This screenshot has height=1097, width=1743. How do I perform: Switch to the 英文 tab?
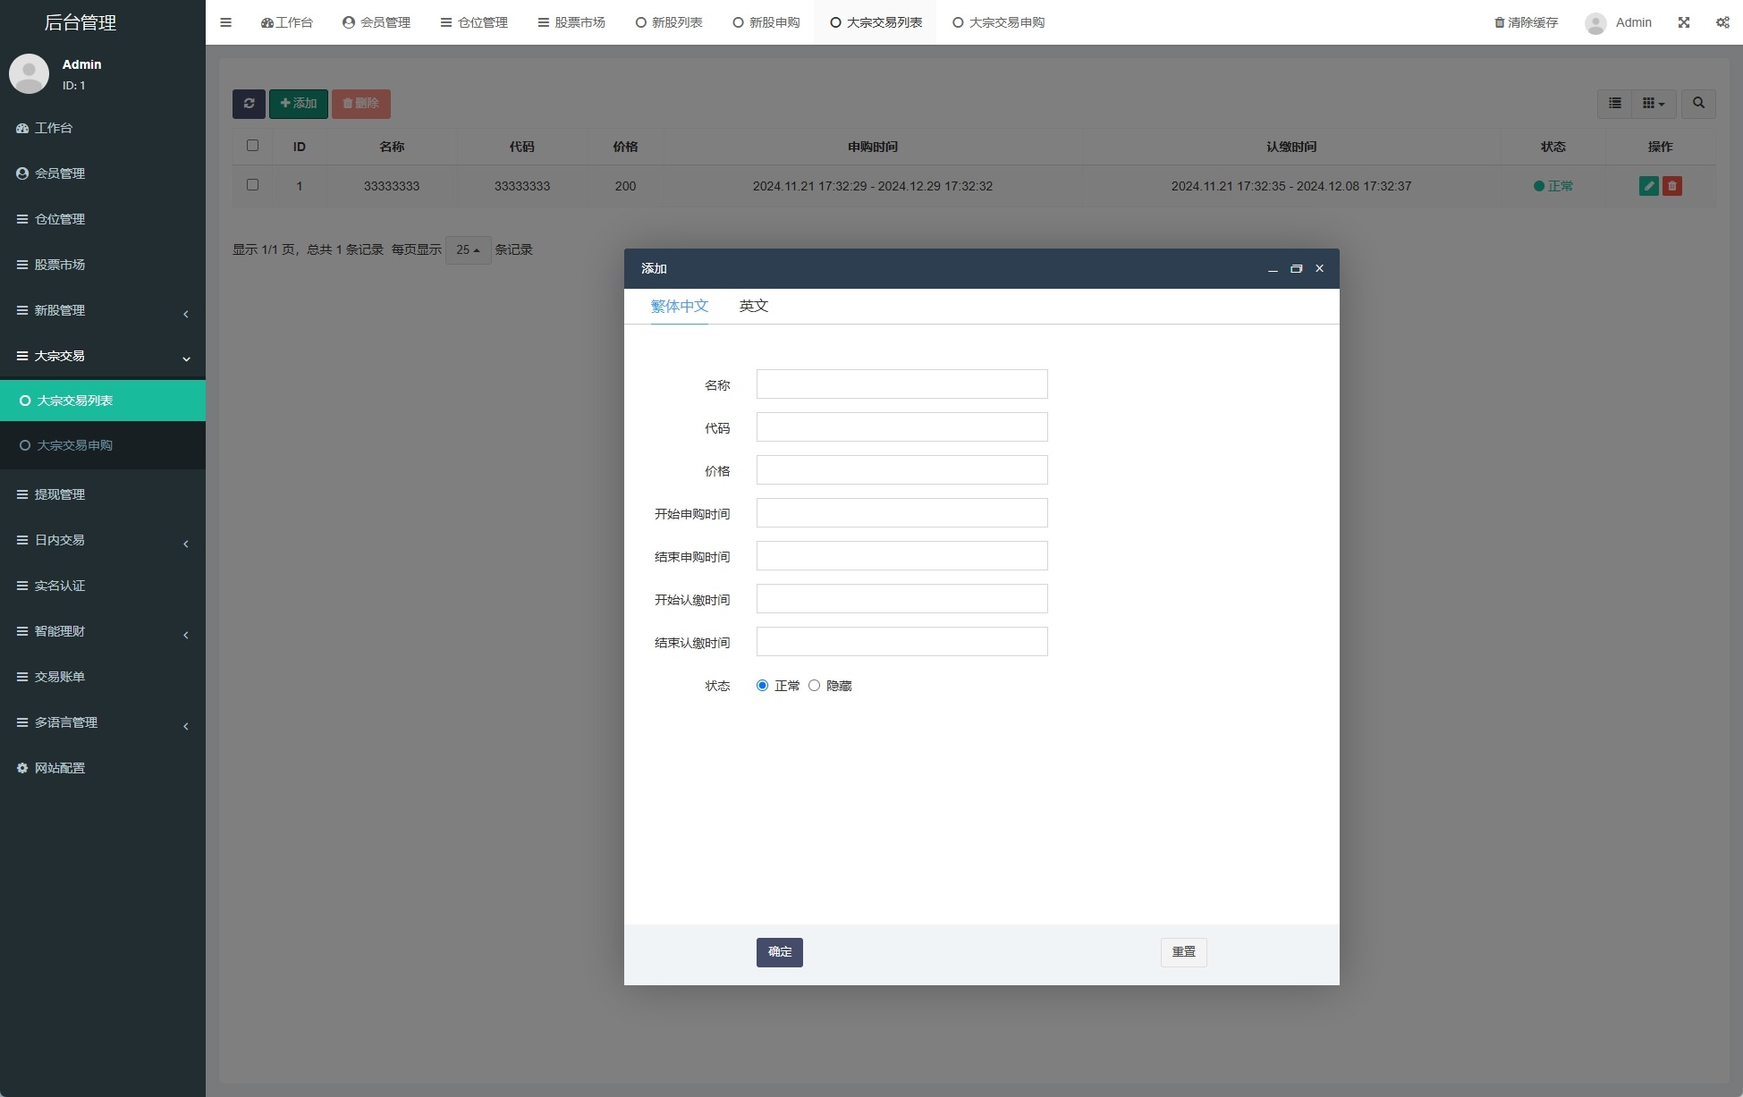[x=754, y=306]
